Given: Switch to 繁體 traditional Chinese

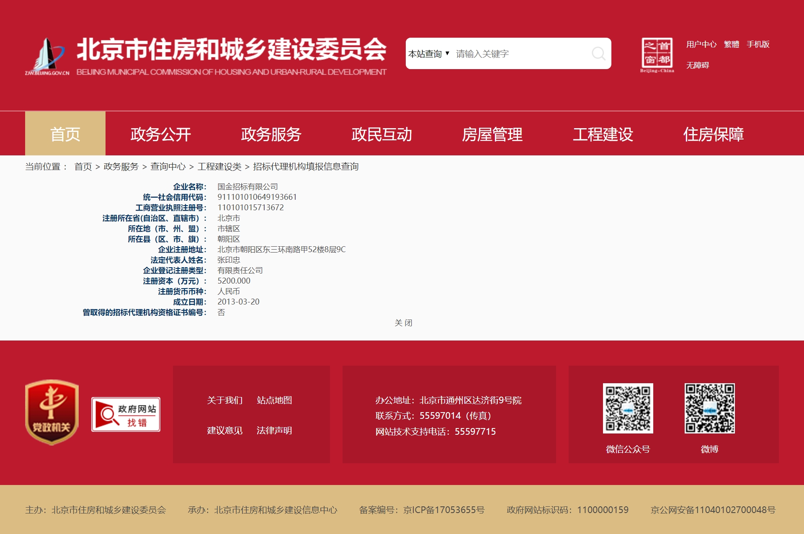Looking at the screenshot, I should point(731,44).
